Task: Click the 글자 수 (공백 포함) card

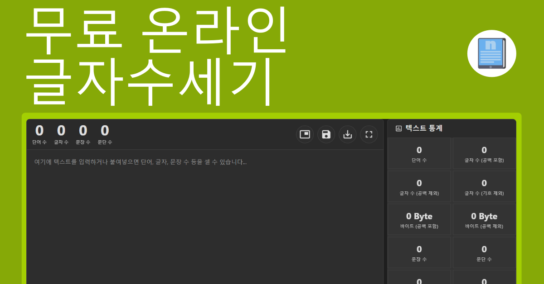Action: click(484, 153)
